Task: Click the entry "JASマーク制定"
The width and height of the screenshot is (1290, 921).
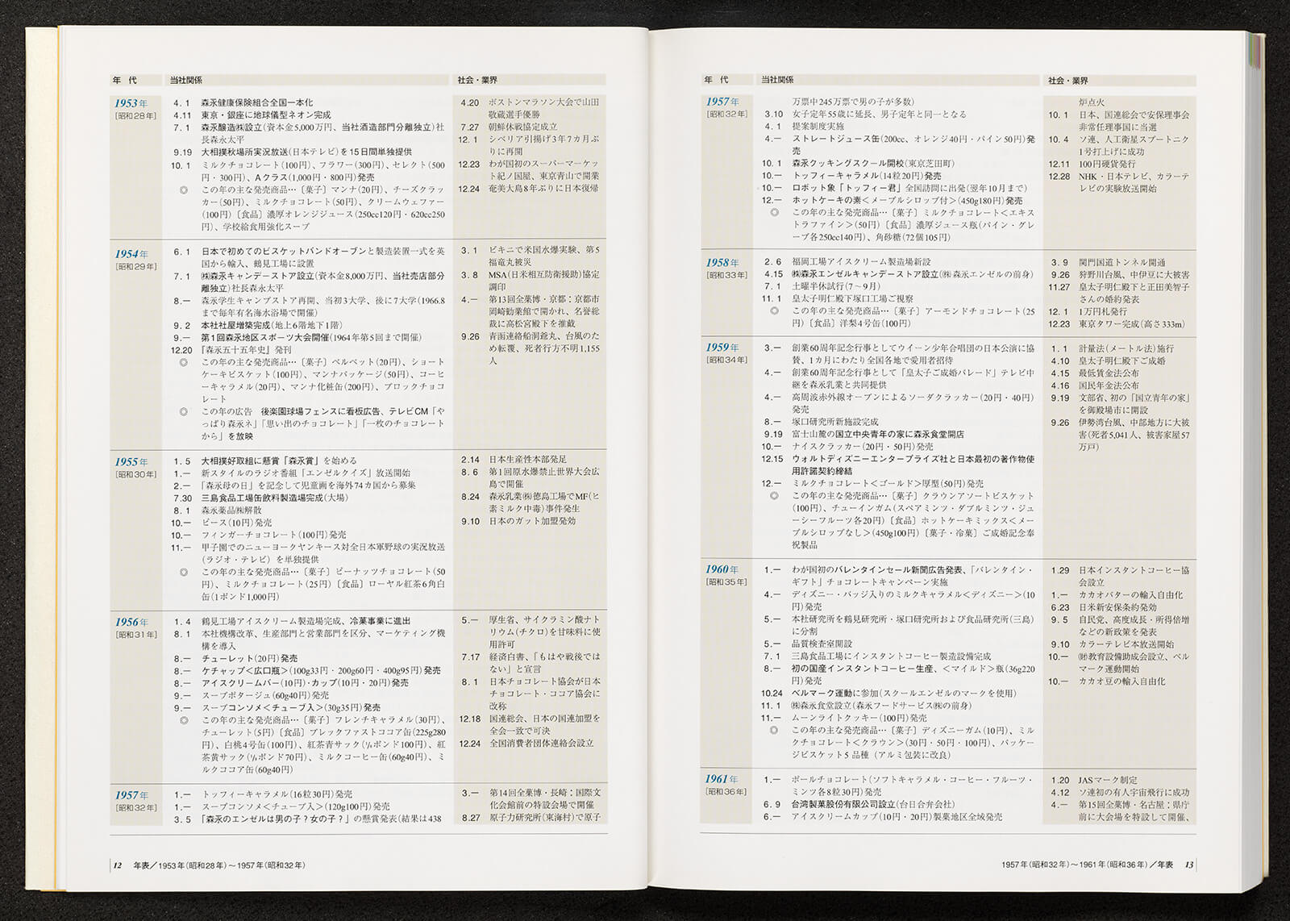Action: coord(1108,780)
